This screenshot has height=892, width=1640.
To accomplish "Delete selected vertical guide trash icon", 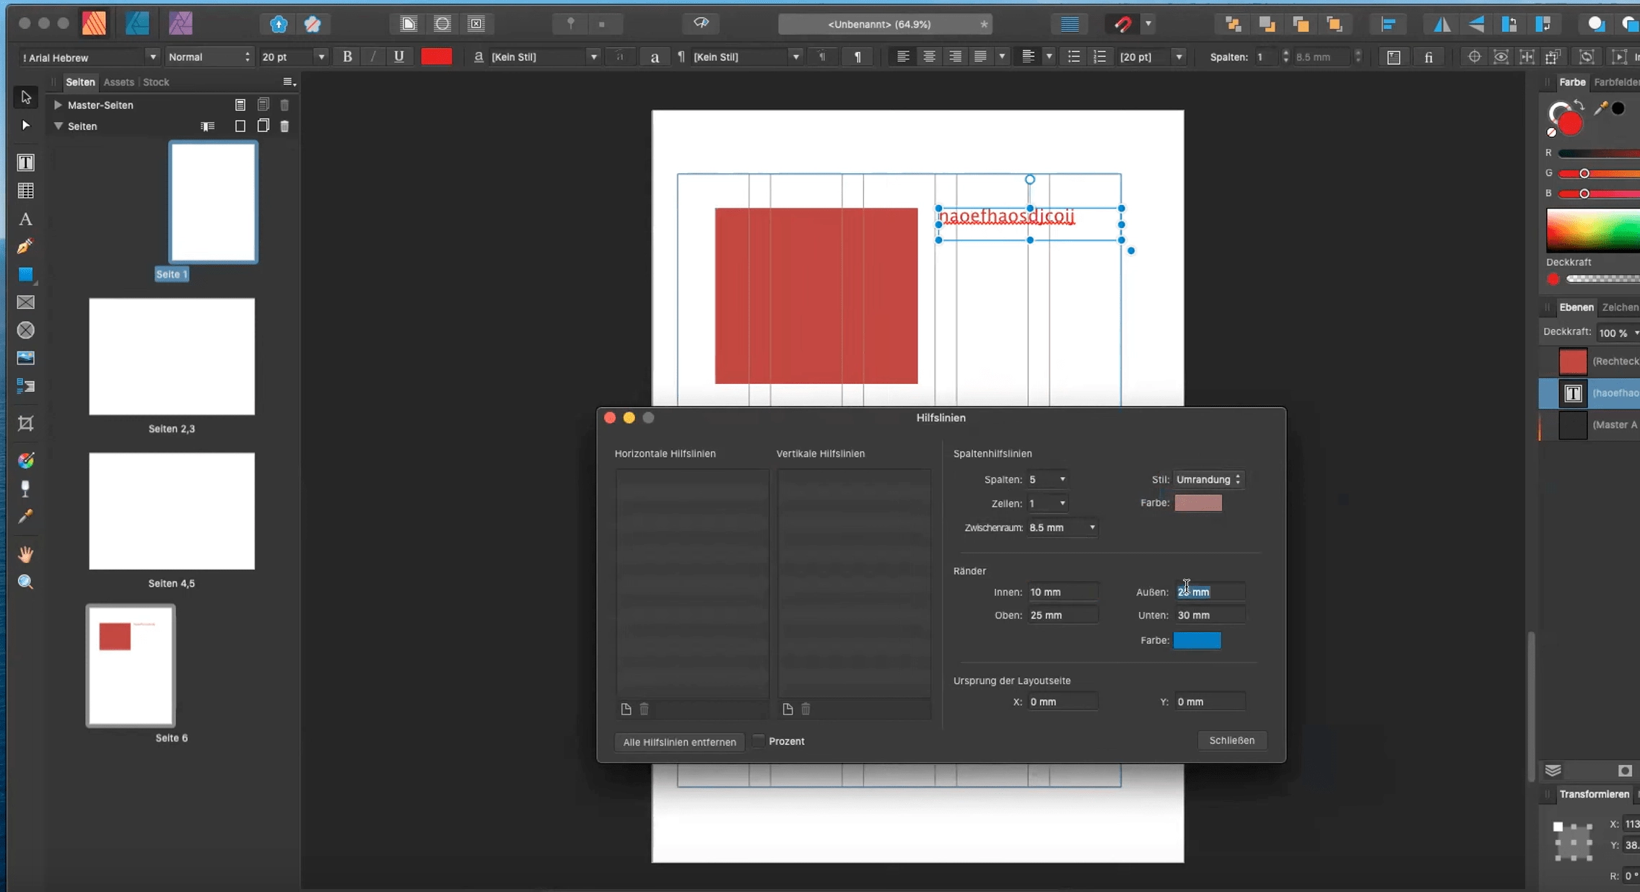I will (x=806, y=709).
